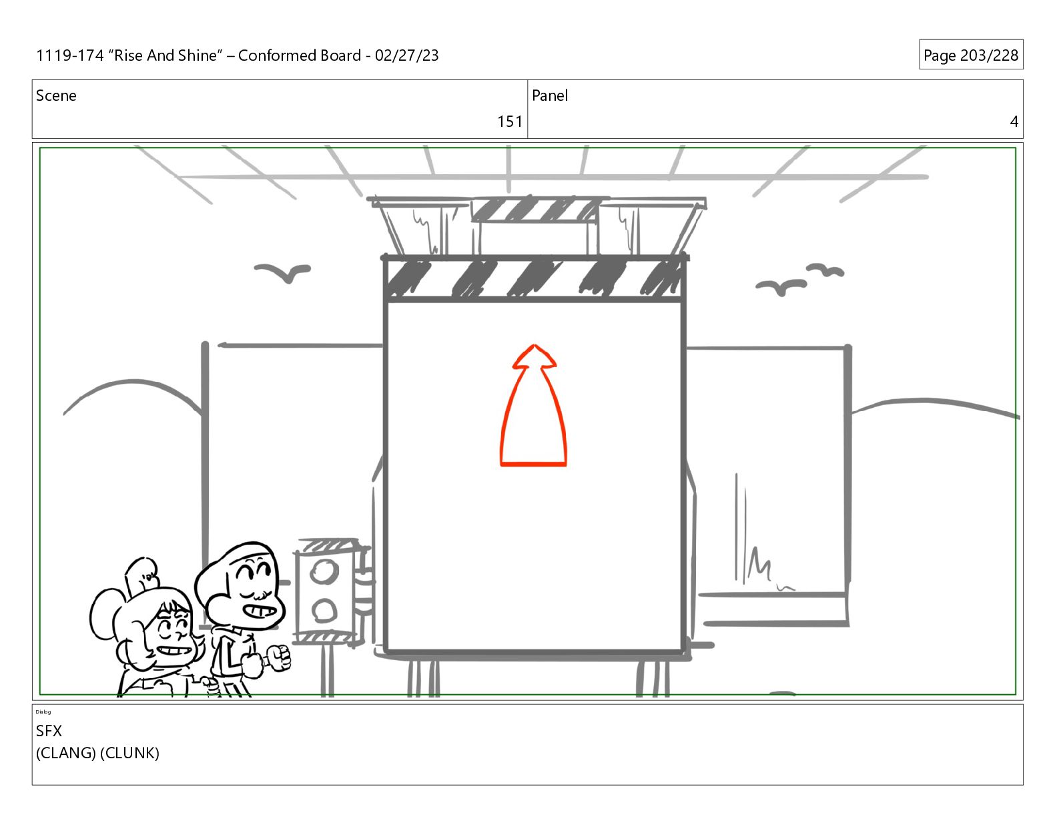Screen dimensions: 1057x817
Task: Select scene number 151
Action: (x=510, y=121)
